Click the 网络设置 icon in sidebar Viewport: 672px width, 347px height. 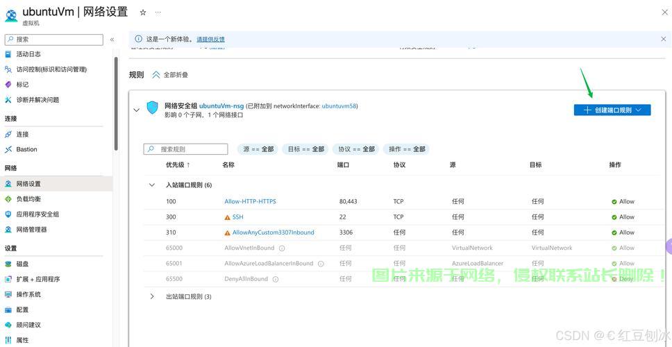[x=8, y=184]
